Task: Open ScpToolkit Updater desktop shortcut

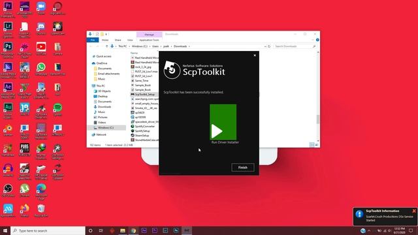Action: click(x=57, y=171)
